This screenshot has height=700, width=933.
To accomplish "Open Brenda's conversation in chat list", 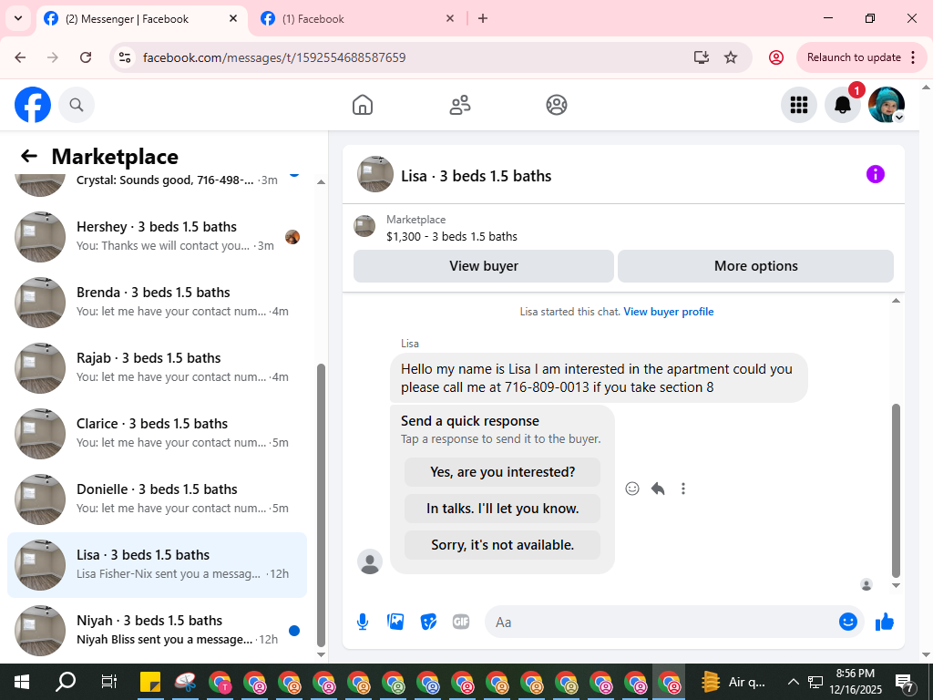I will tap(157, 303).
